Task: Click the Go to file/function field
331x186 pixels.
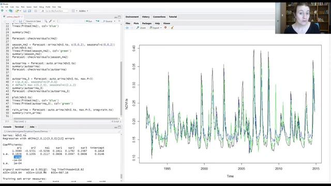Action: [54, 11]
